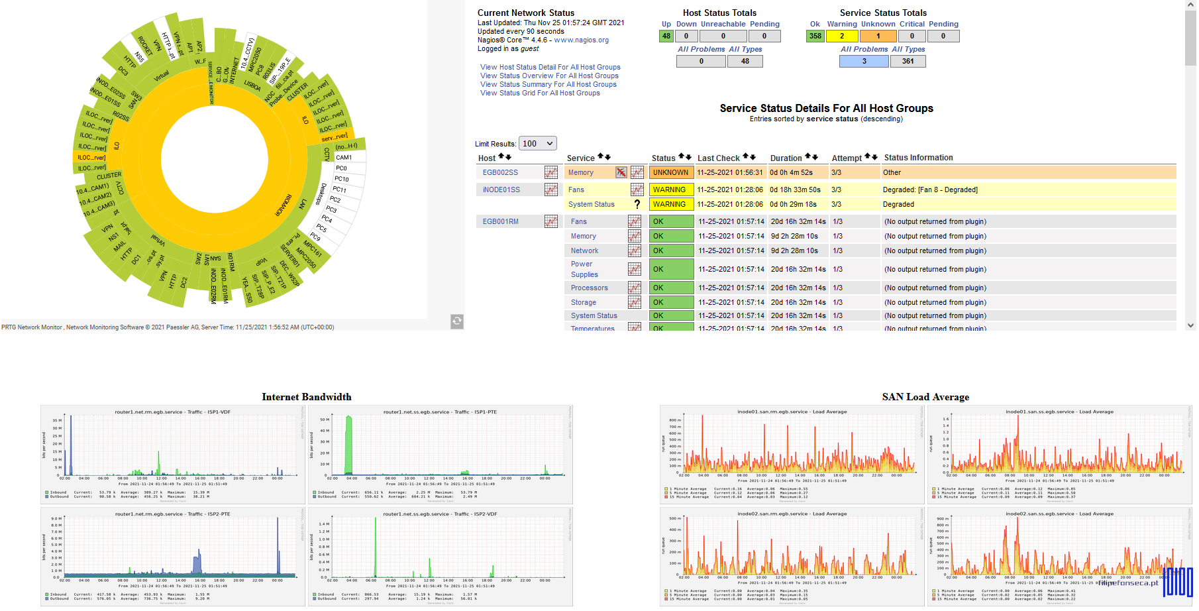Open View Status Grid For All Host Groups
Screen dimensions: 1199x611
click(x=540, y=93)
